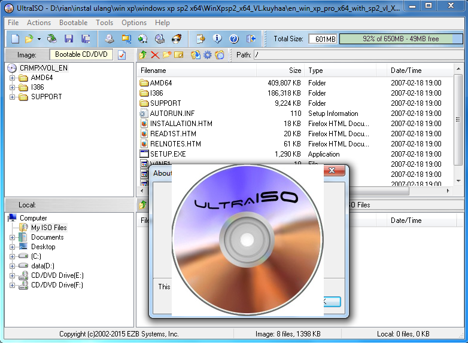Expand the data(D:) drive node
The width and height of the screenshot is (468, 343).
12,266
